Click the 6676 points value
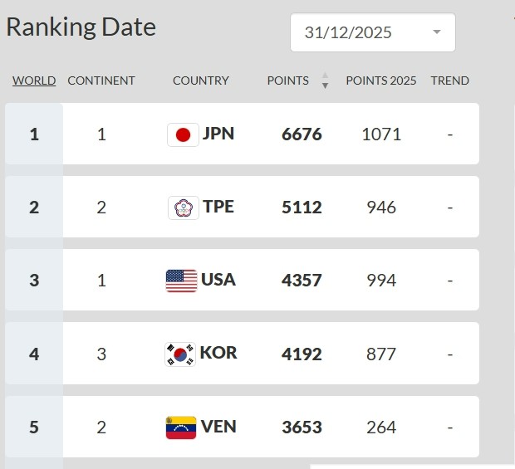 click(x=302, y=134)
